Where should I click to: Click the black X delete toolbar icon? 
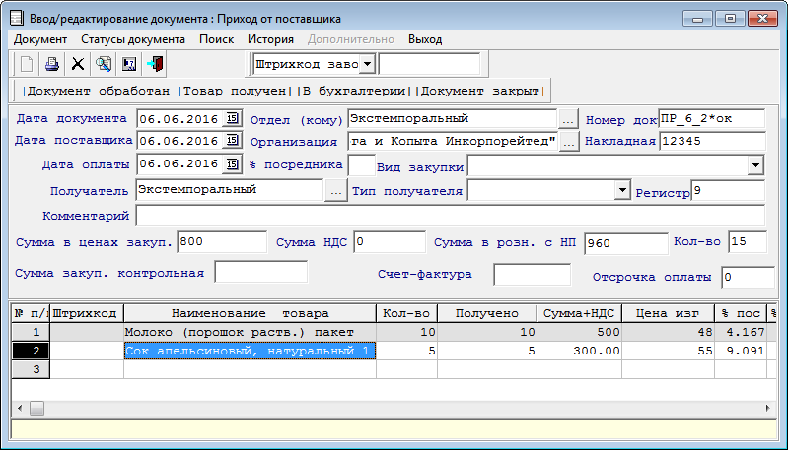(78, 64)
